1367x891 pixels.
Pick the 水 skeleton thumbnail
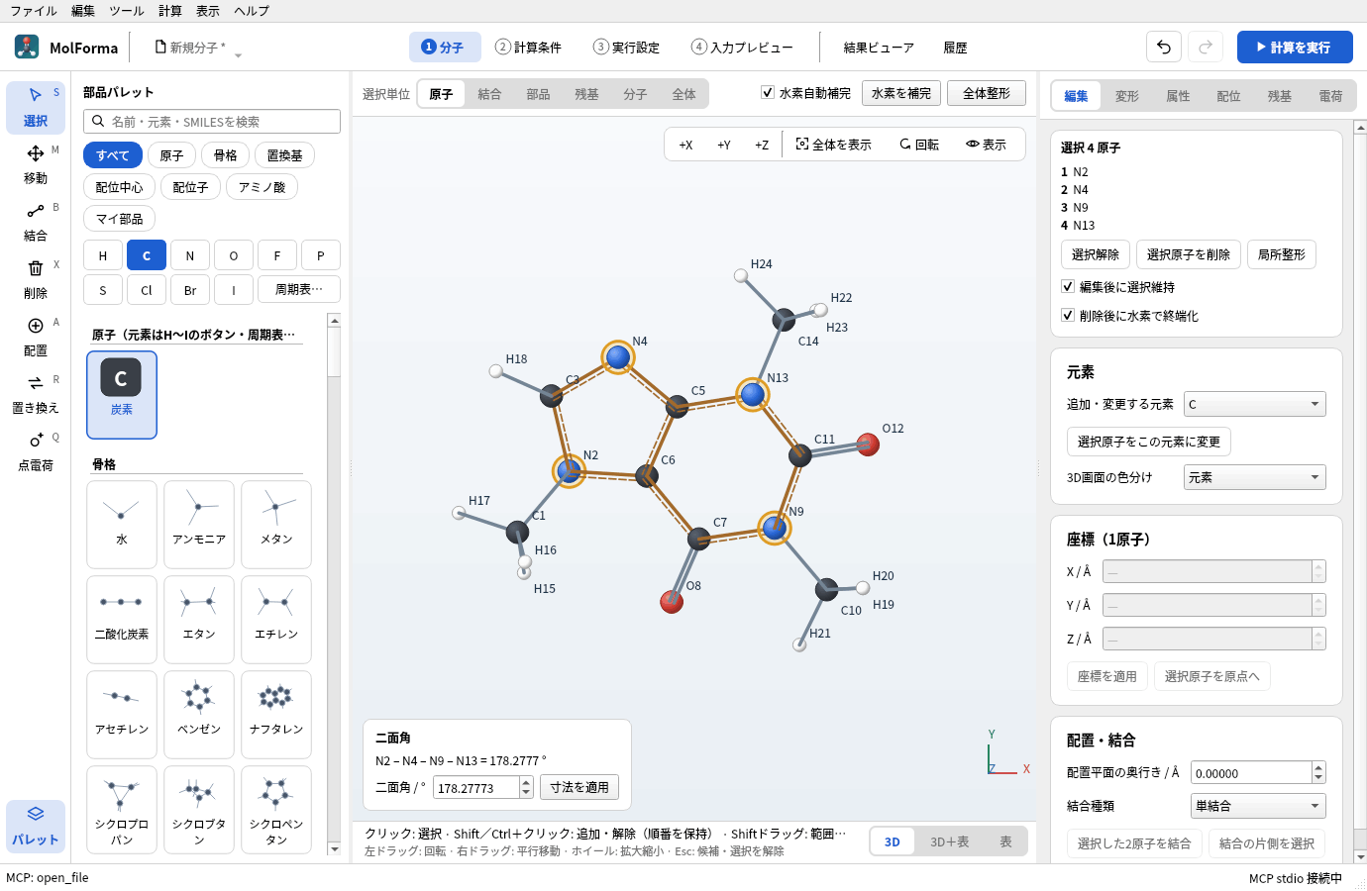point(122,525)
